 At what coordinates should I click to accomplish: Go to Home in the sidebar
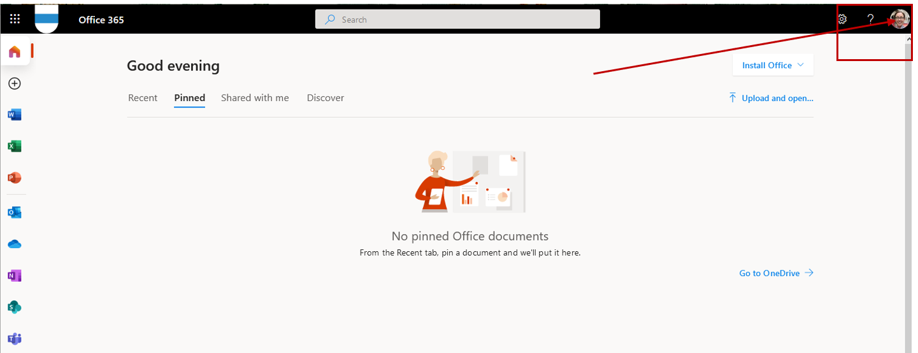coord(15,52)
